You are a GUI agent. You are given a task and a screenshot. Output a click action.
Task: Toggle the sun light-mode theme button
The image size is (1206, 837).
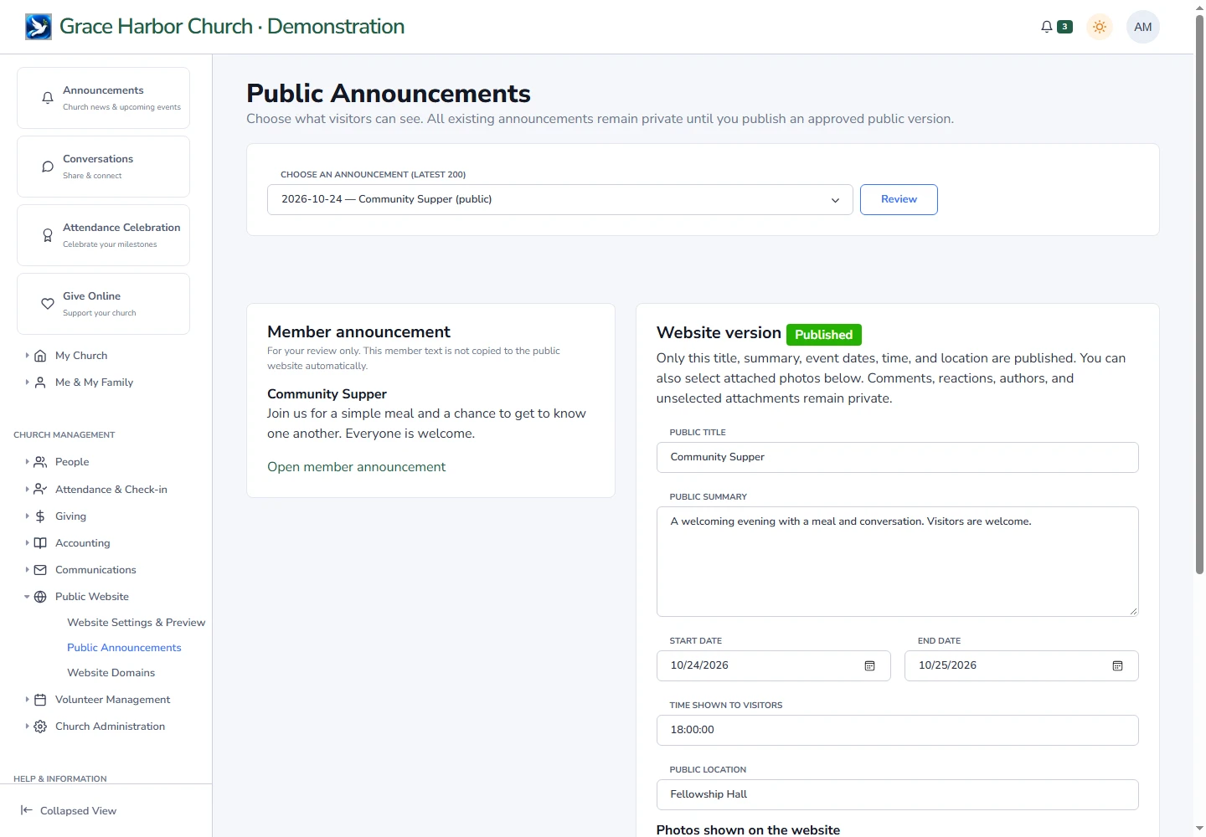pos(1100,27)
